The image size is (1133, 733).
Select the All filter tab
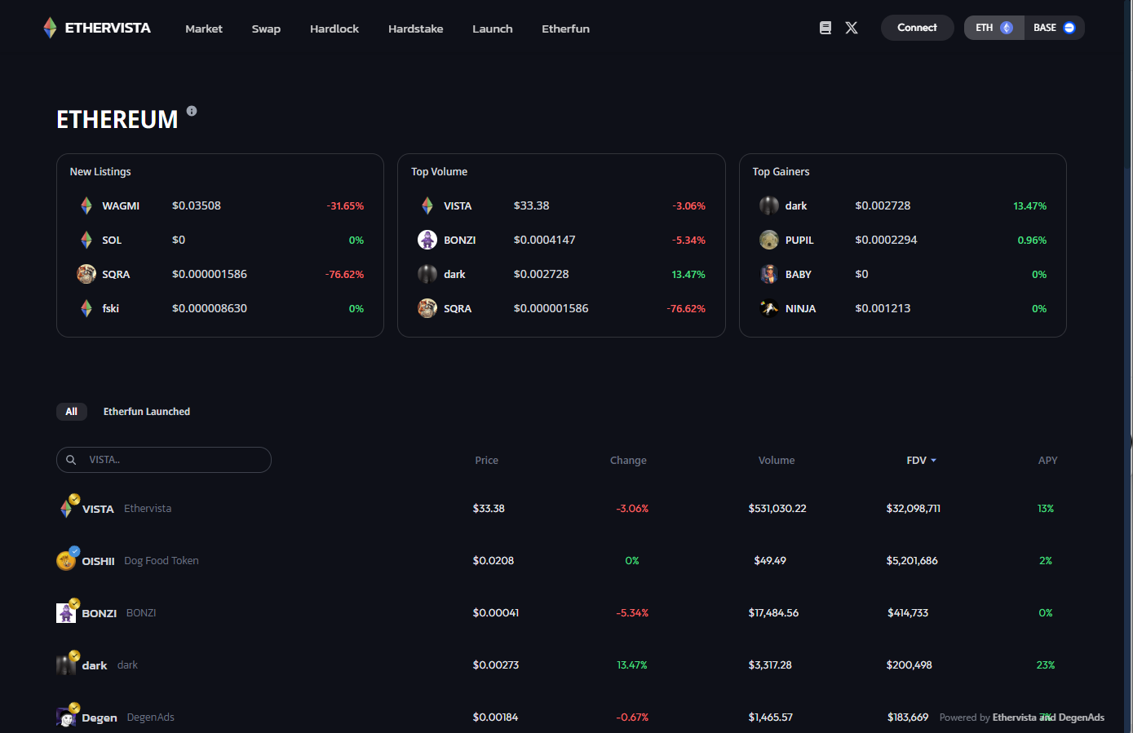[72, 412]
